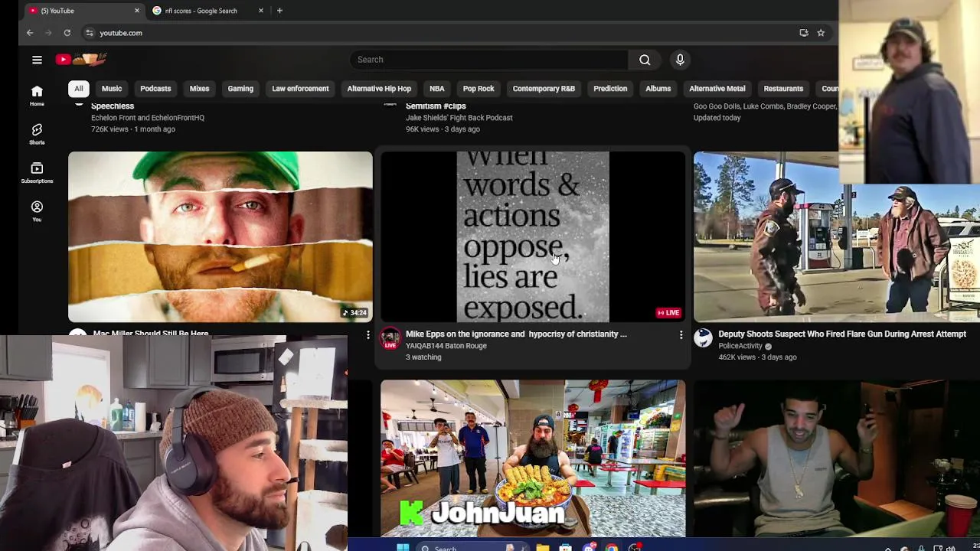Open options menu for Mac Miller video
This screenshot has width=980, height=551.
368,335
